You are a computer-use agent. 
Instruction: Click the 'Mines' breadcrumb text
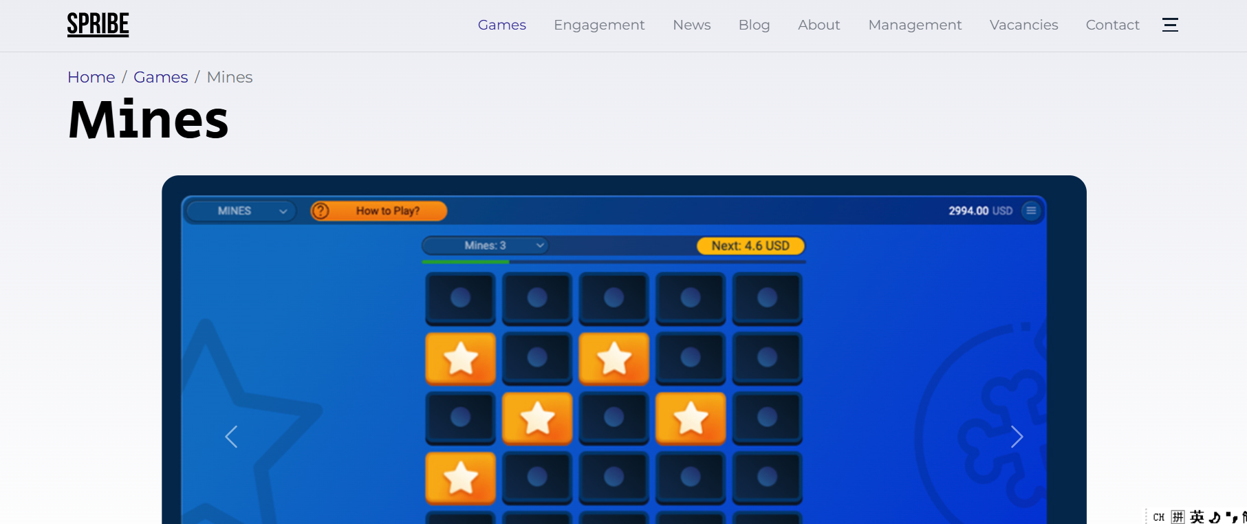(230, 77)
